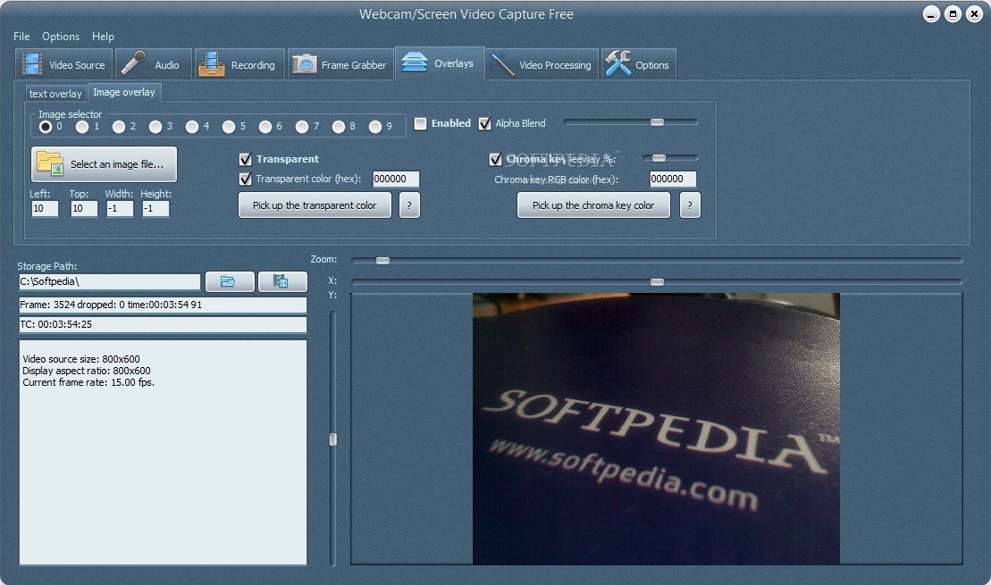
Task: Go to the Frame Grabber tab
Action: point(340,64)
